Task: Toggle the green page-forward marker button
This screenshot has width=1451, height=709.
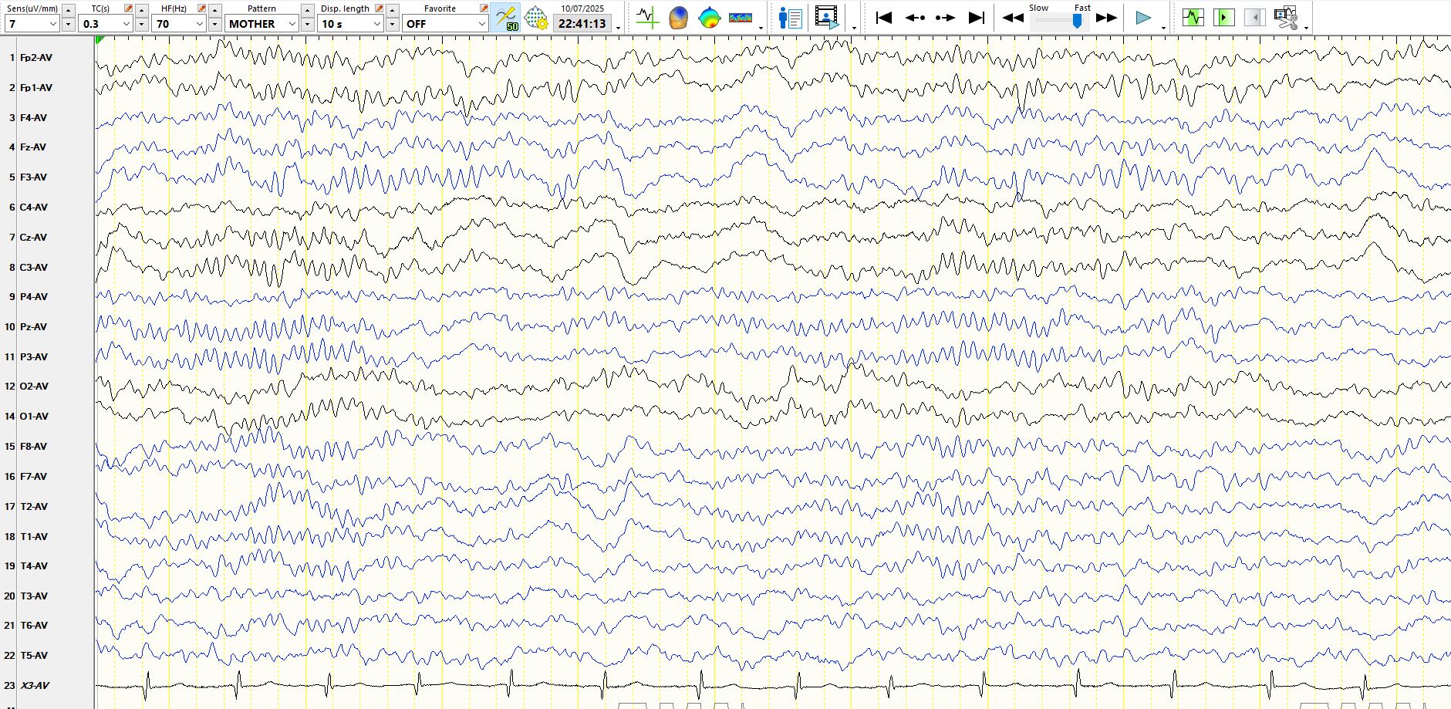Action: tap(1223, 17)
